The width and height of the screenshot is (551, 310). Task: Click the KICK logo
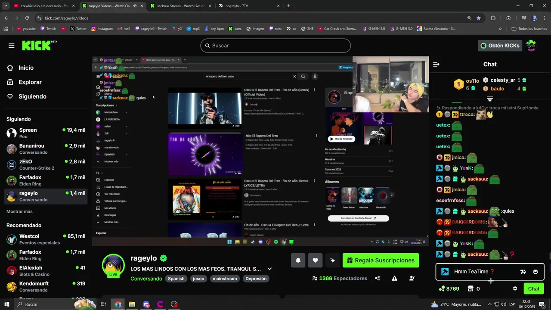pos(39,45)
